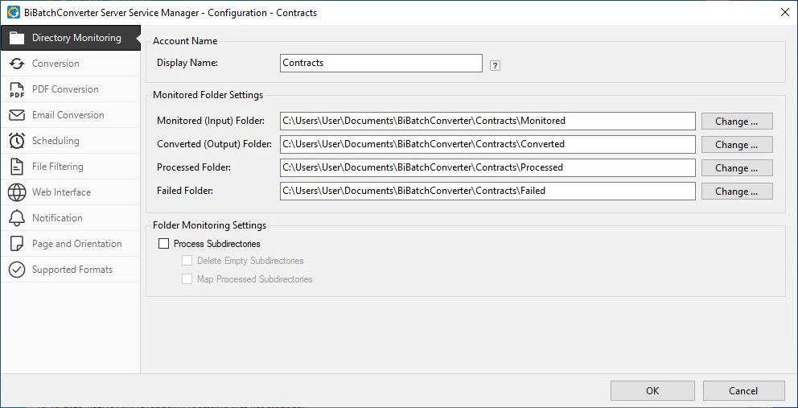The height and width of the screenshot is (408, 798).
Task: Focus the Converted (Output) Folder path field
Action: (x=487, y=145)
